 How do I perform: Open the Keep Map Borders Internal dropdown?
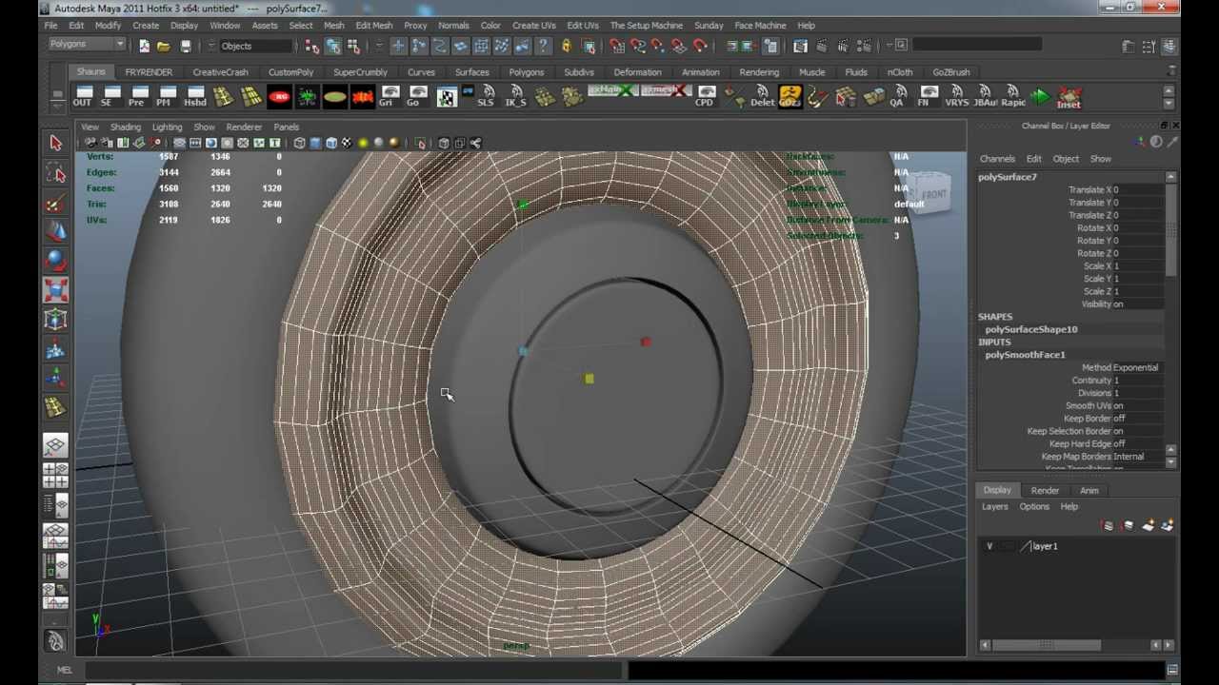[x=1138, y=457]
